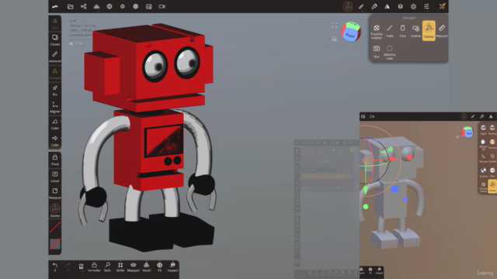Click the camera icon in inset preview toolbar

372,116
